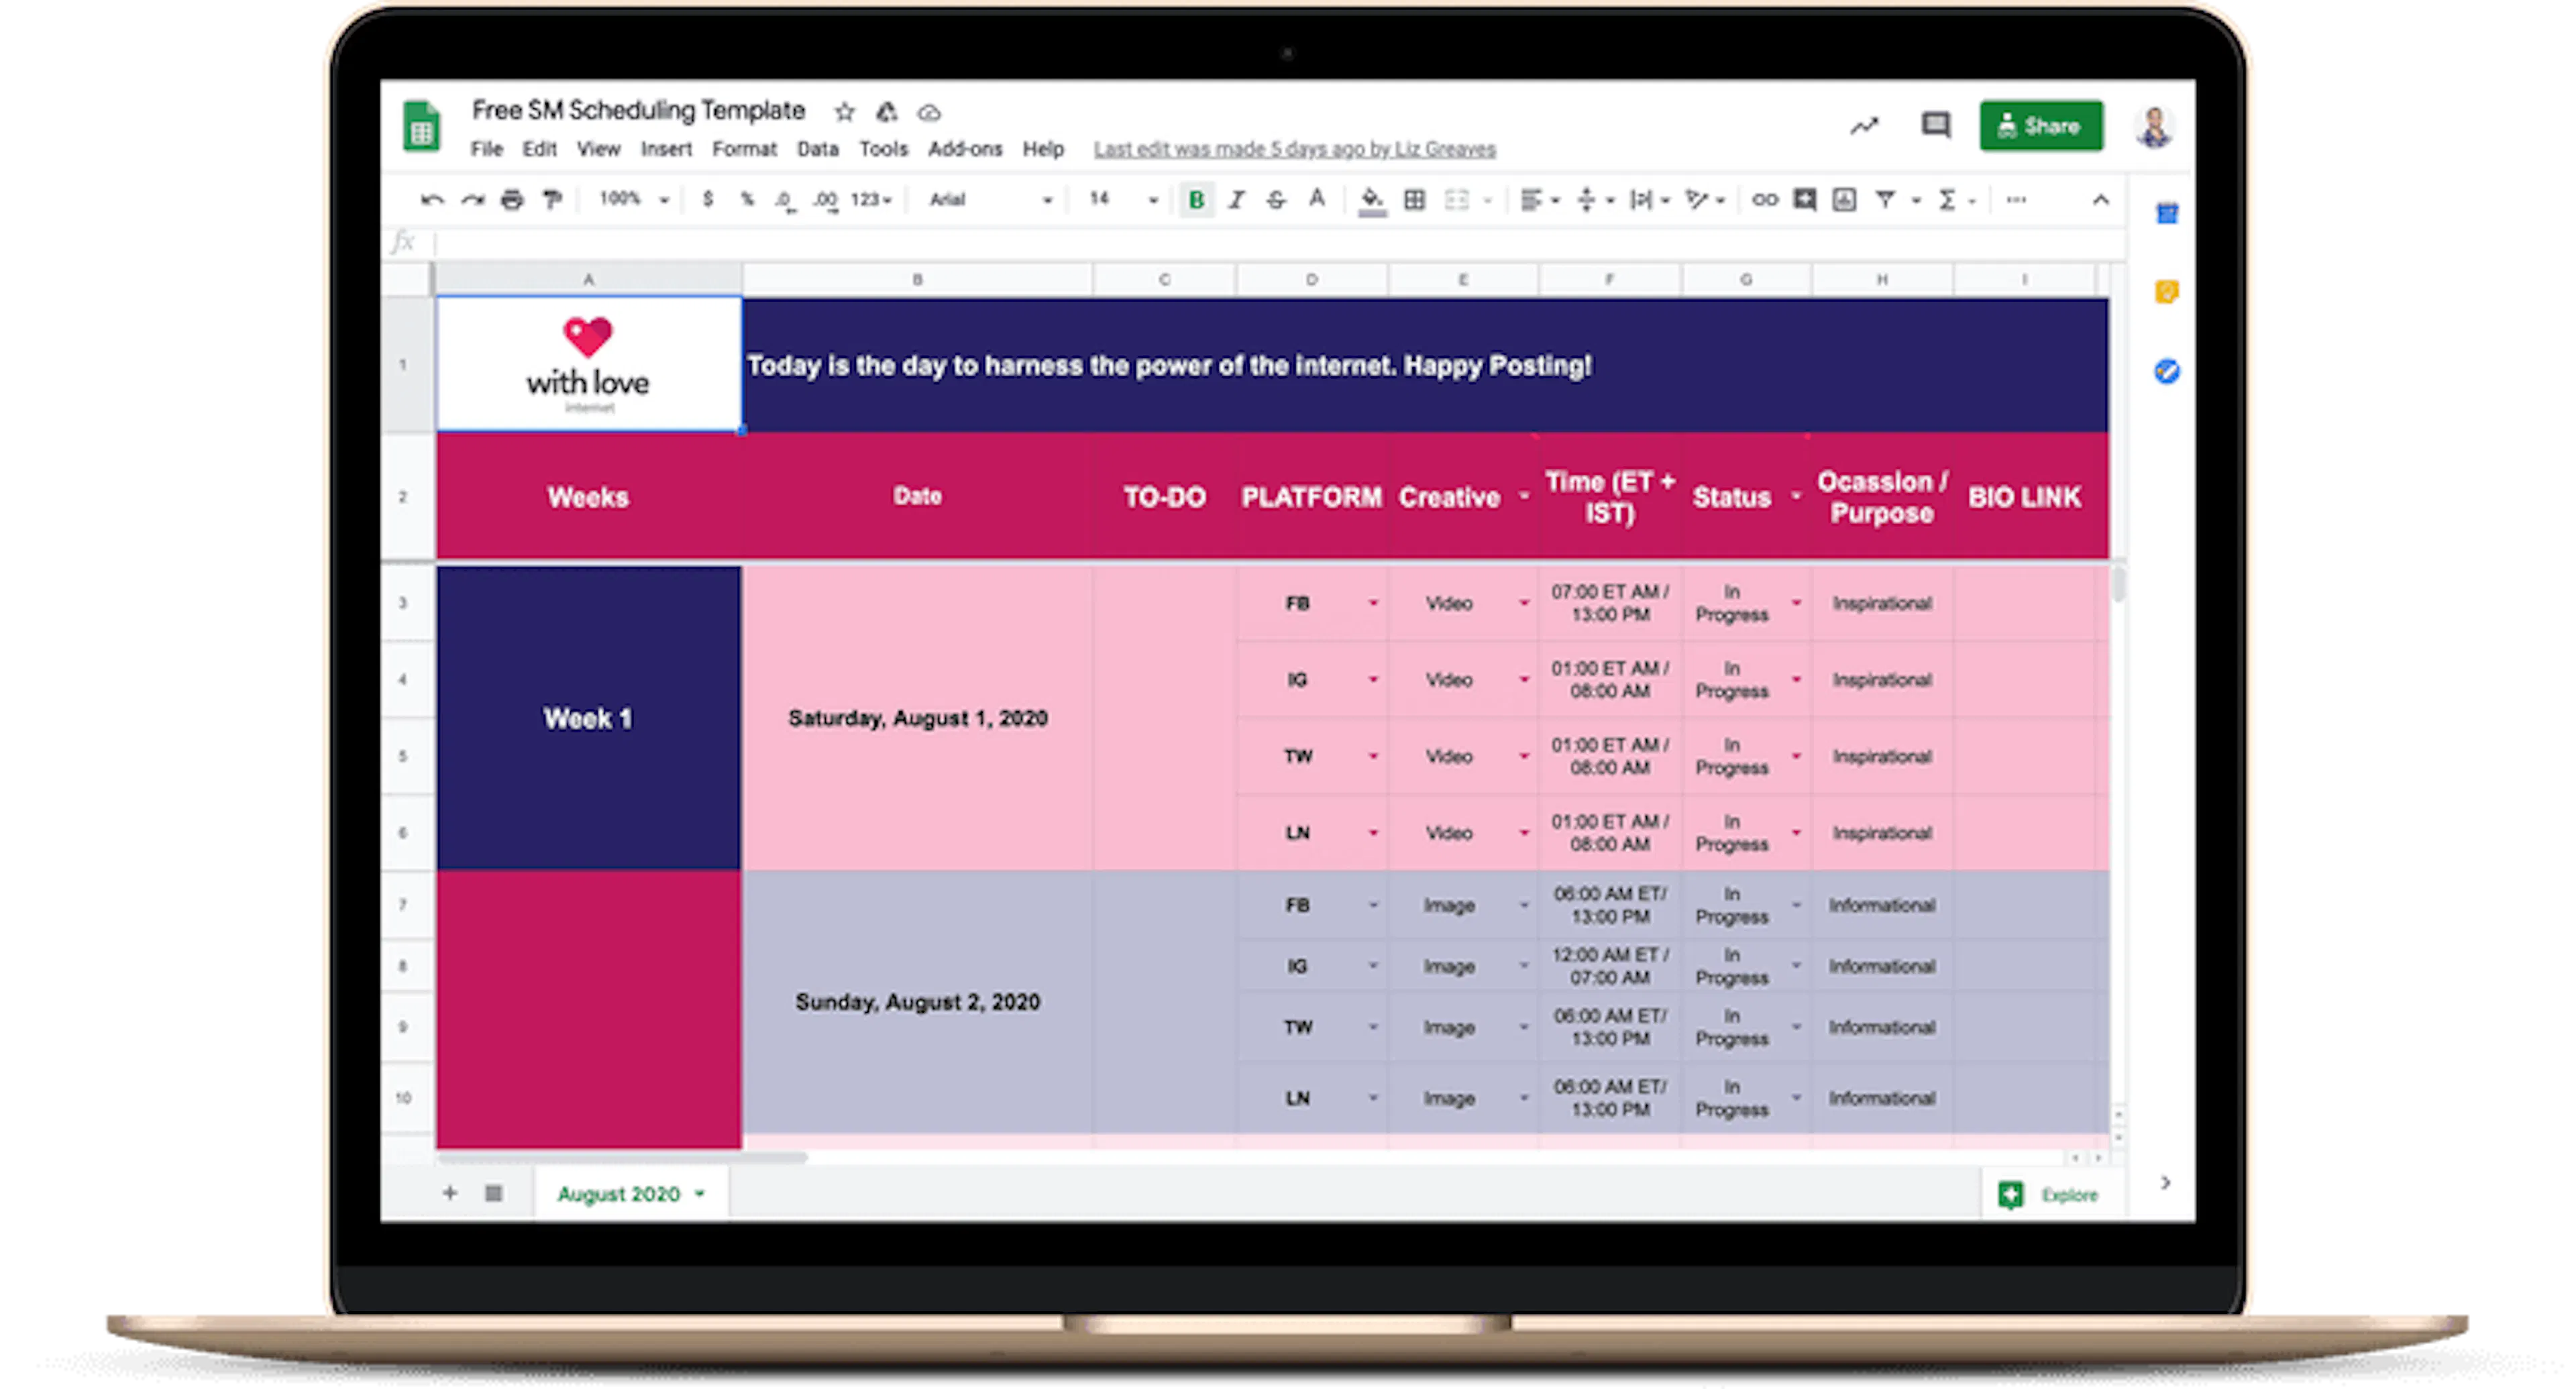Open the text color picker

[x=1317, y=199]
